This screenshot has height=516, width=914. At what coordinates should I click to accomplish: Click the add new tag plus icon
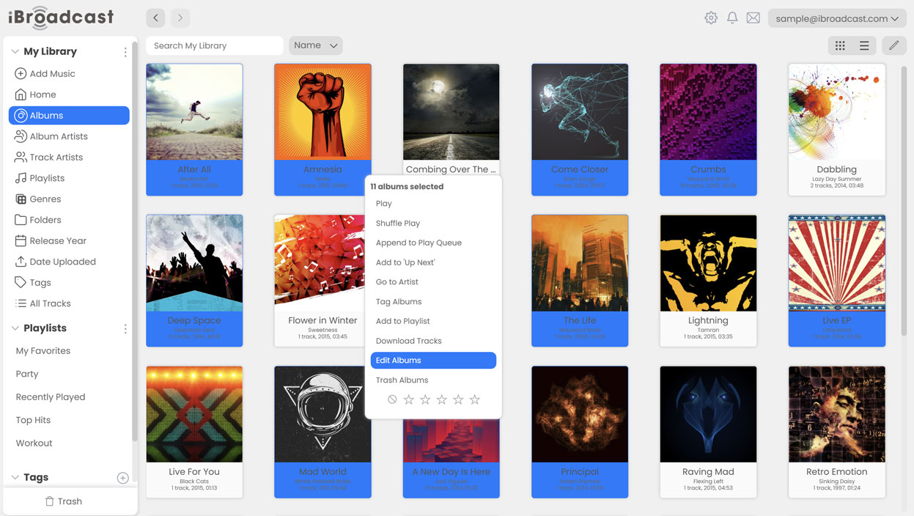[122, 478]
